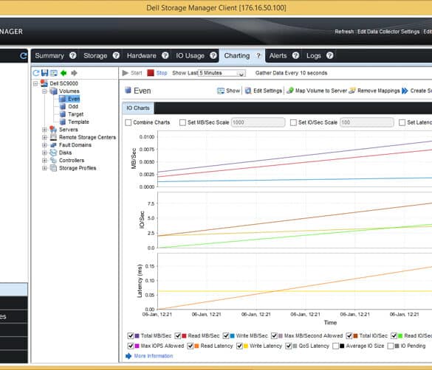The width and height of the screenshot is (432, 370).
Task: Open help icon next to Hardware tab
Action: (x=165, y=55)
